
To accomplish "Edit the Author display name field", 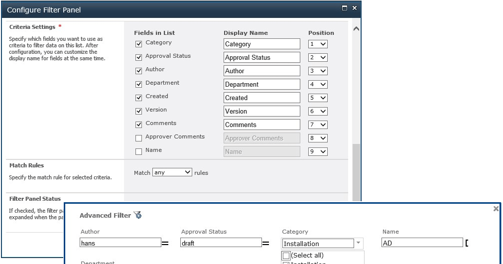I will 262,71.
